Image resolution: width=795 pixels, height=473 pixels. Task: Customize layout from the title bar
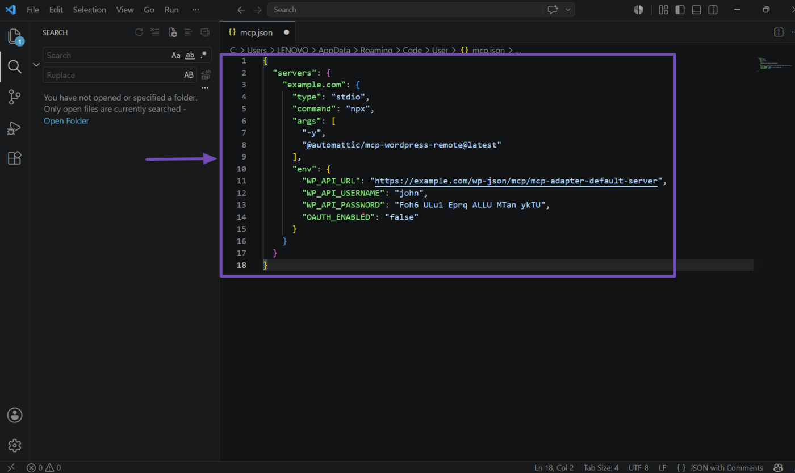(663, 10)
